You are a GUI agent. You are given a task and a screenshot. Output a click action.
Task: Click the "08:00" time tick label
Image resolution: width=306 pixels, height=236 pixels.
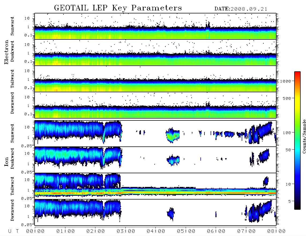pyautogui.click(x=276, y=231)
